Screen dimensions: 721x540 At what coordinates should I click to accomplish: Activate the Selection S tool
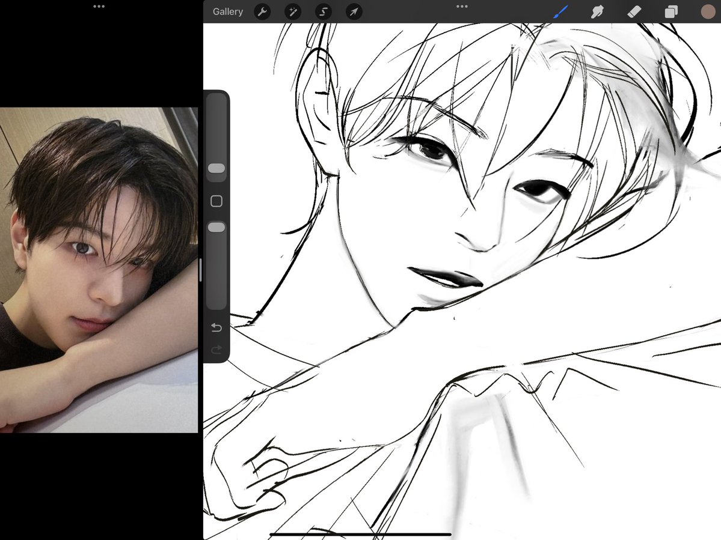pyautogui.click(x=324, y=11)
